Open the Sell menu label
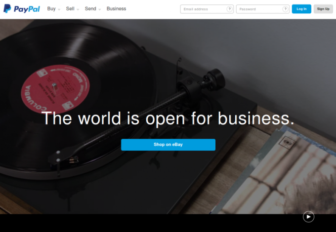The height and width of the screenshot is (232, 336). (x=70, y=9)
